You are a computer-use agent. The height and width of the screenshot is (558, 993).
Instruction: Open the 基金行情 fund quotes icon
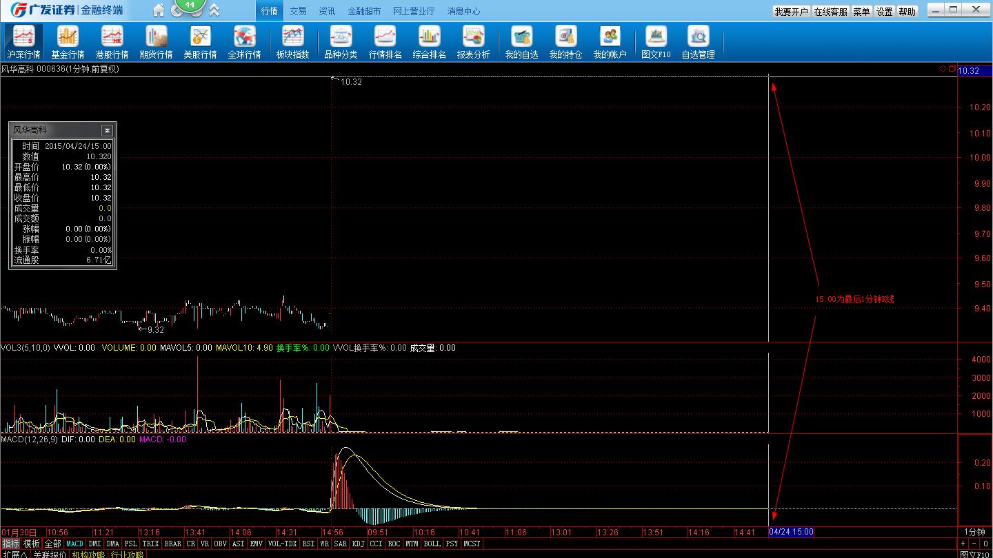click(x=68, y=42)
